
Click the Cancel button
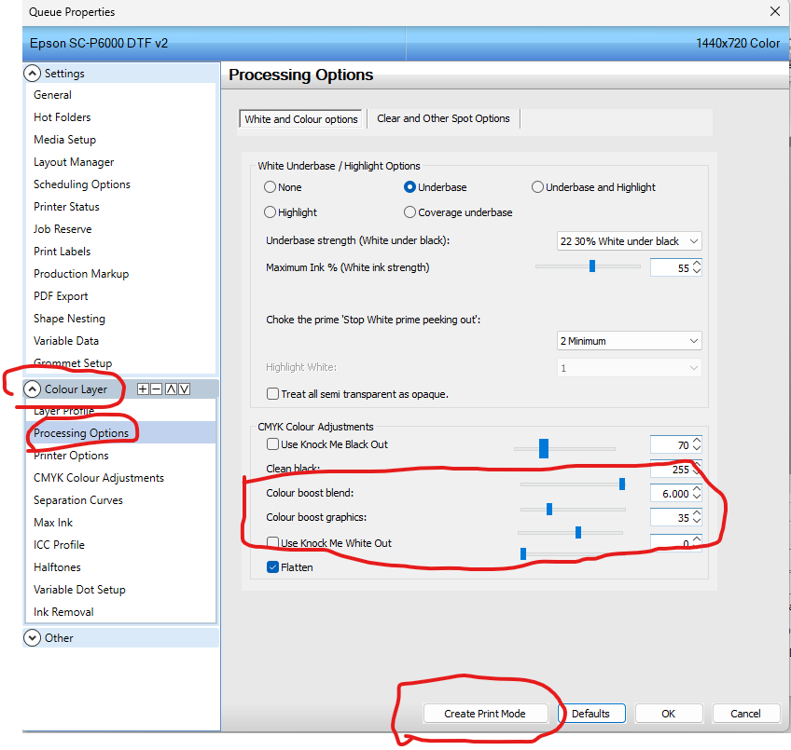[745, 714]
